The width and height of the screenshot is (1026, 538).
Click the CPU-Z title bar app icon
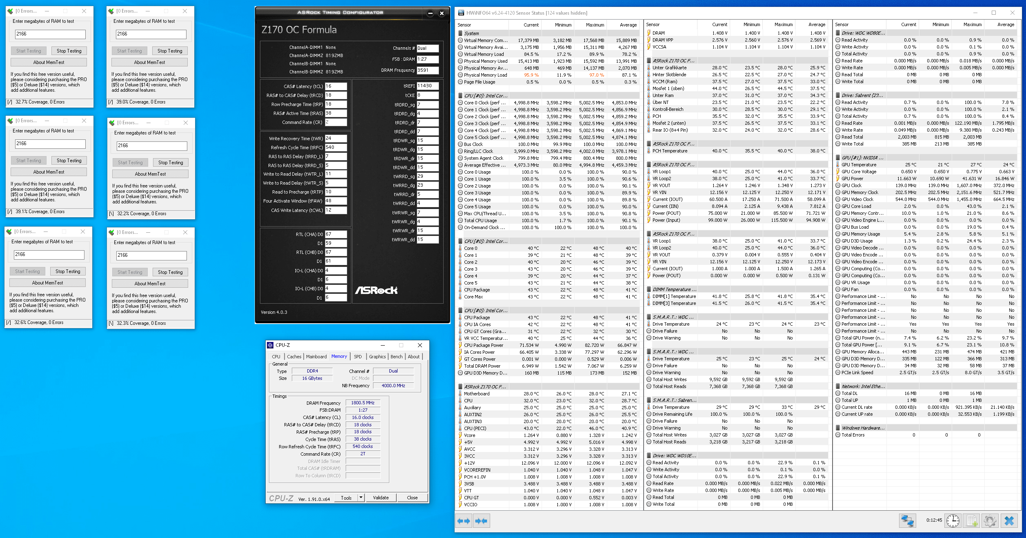point(270,345)
